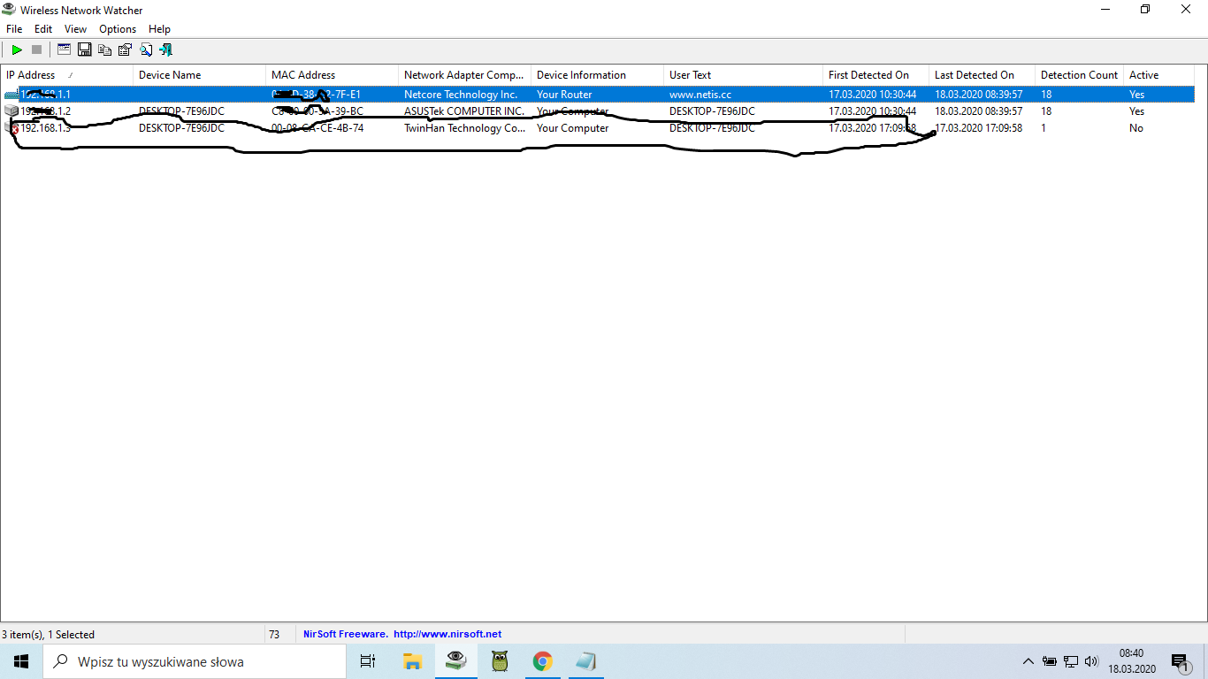Image resolution: width=1208 pixels, height=679 pixels.
Task: Click the Wireless Network Watcher title bar icon
Action: pyautogui.click(x=10, y=10)
